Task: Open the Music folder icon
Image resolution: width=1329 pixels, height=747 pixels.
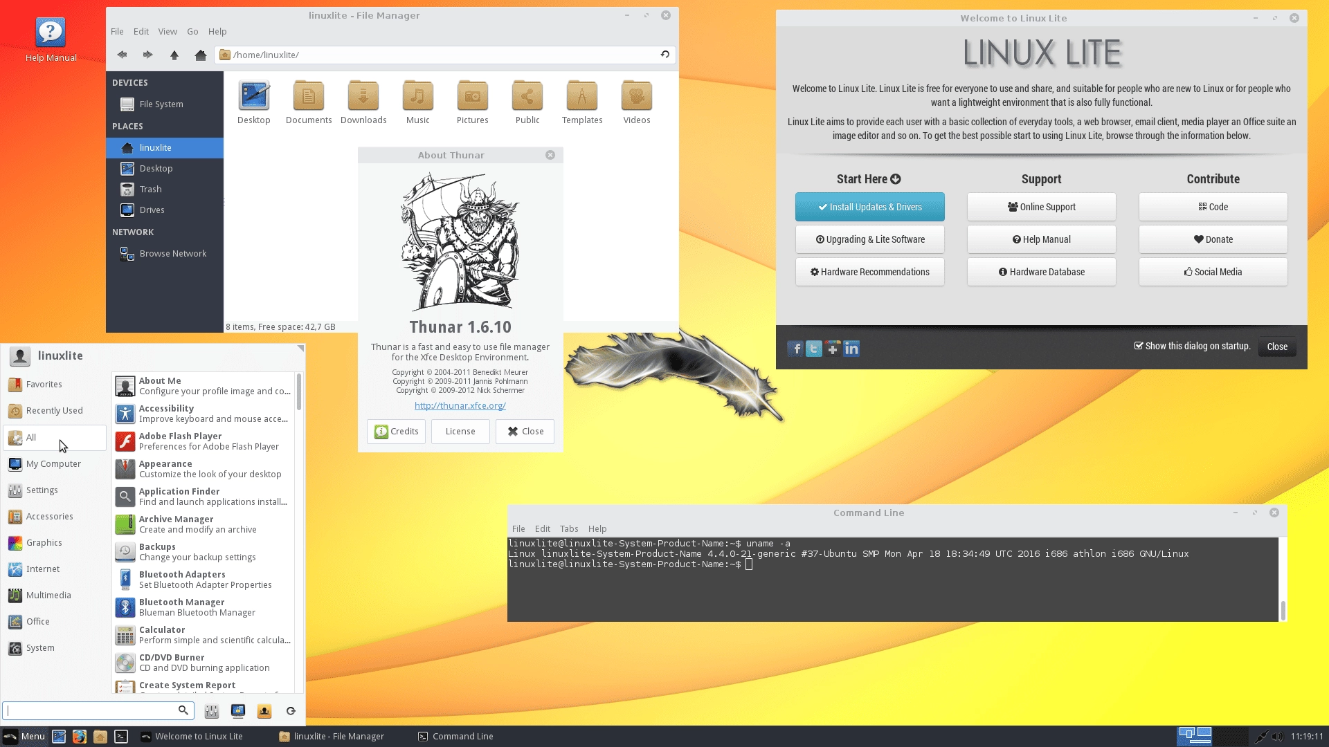Action: [418, 102]
